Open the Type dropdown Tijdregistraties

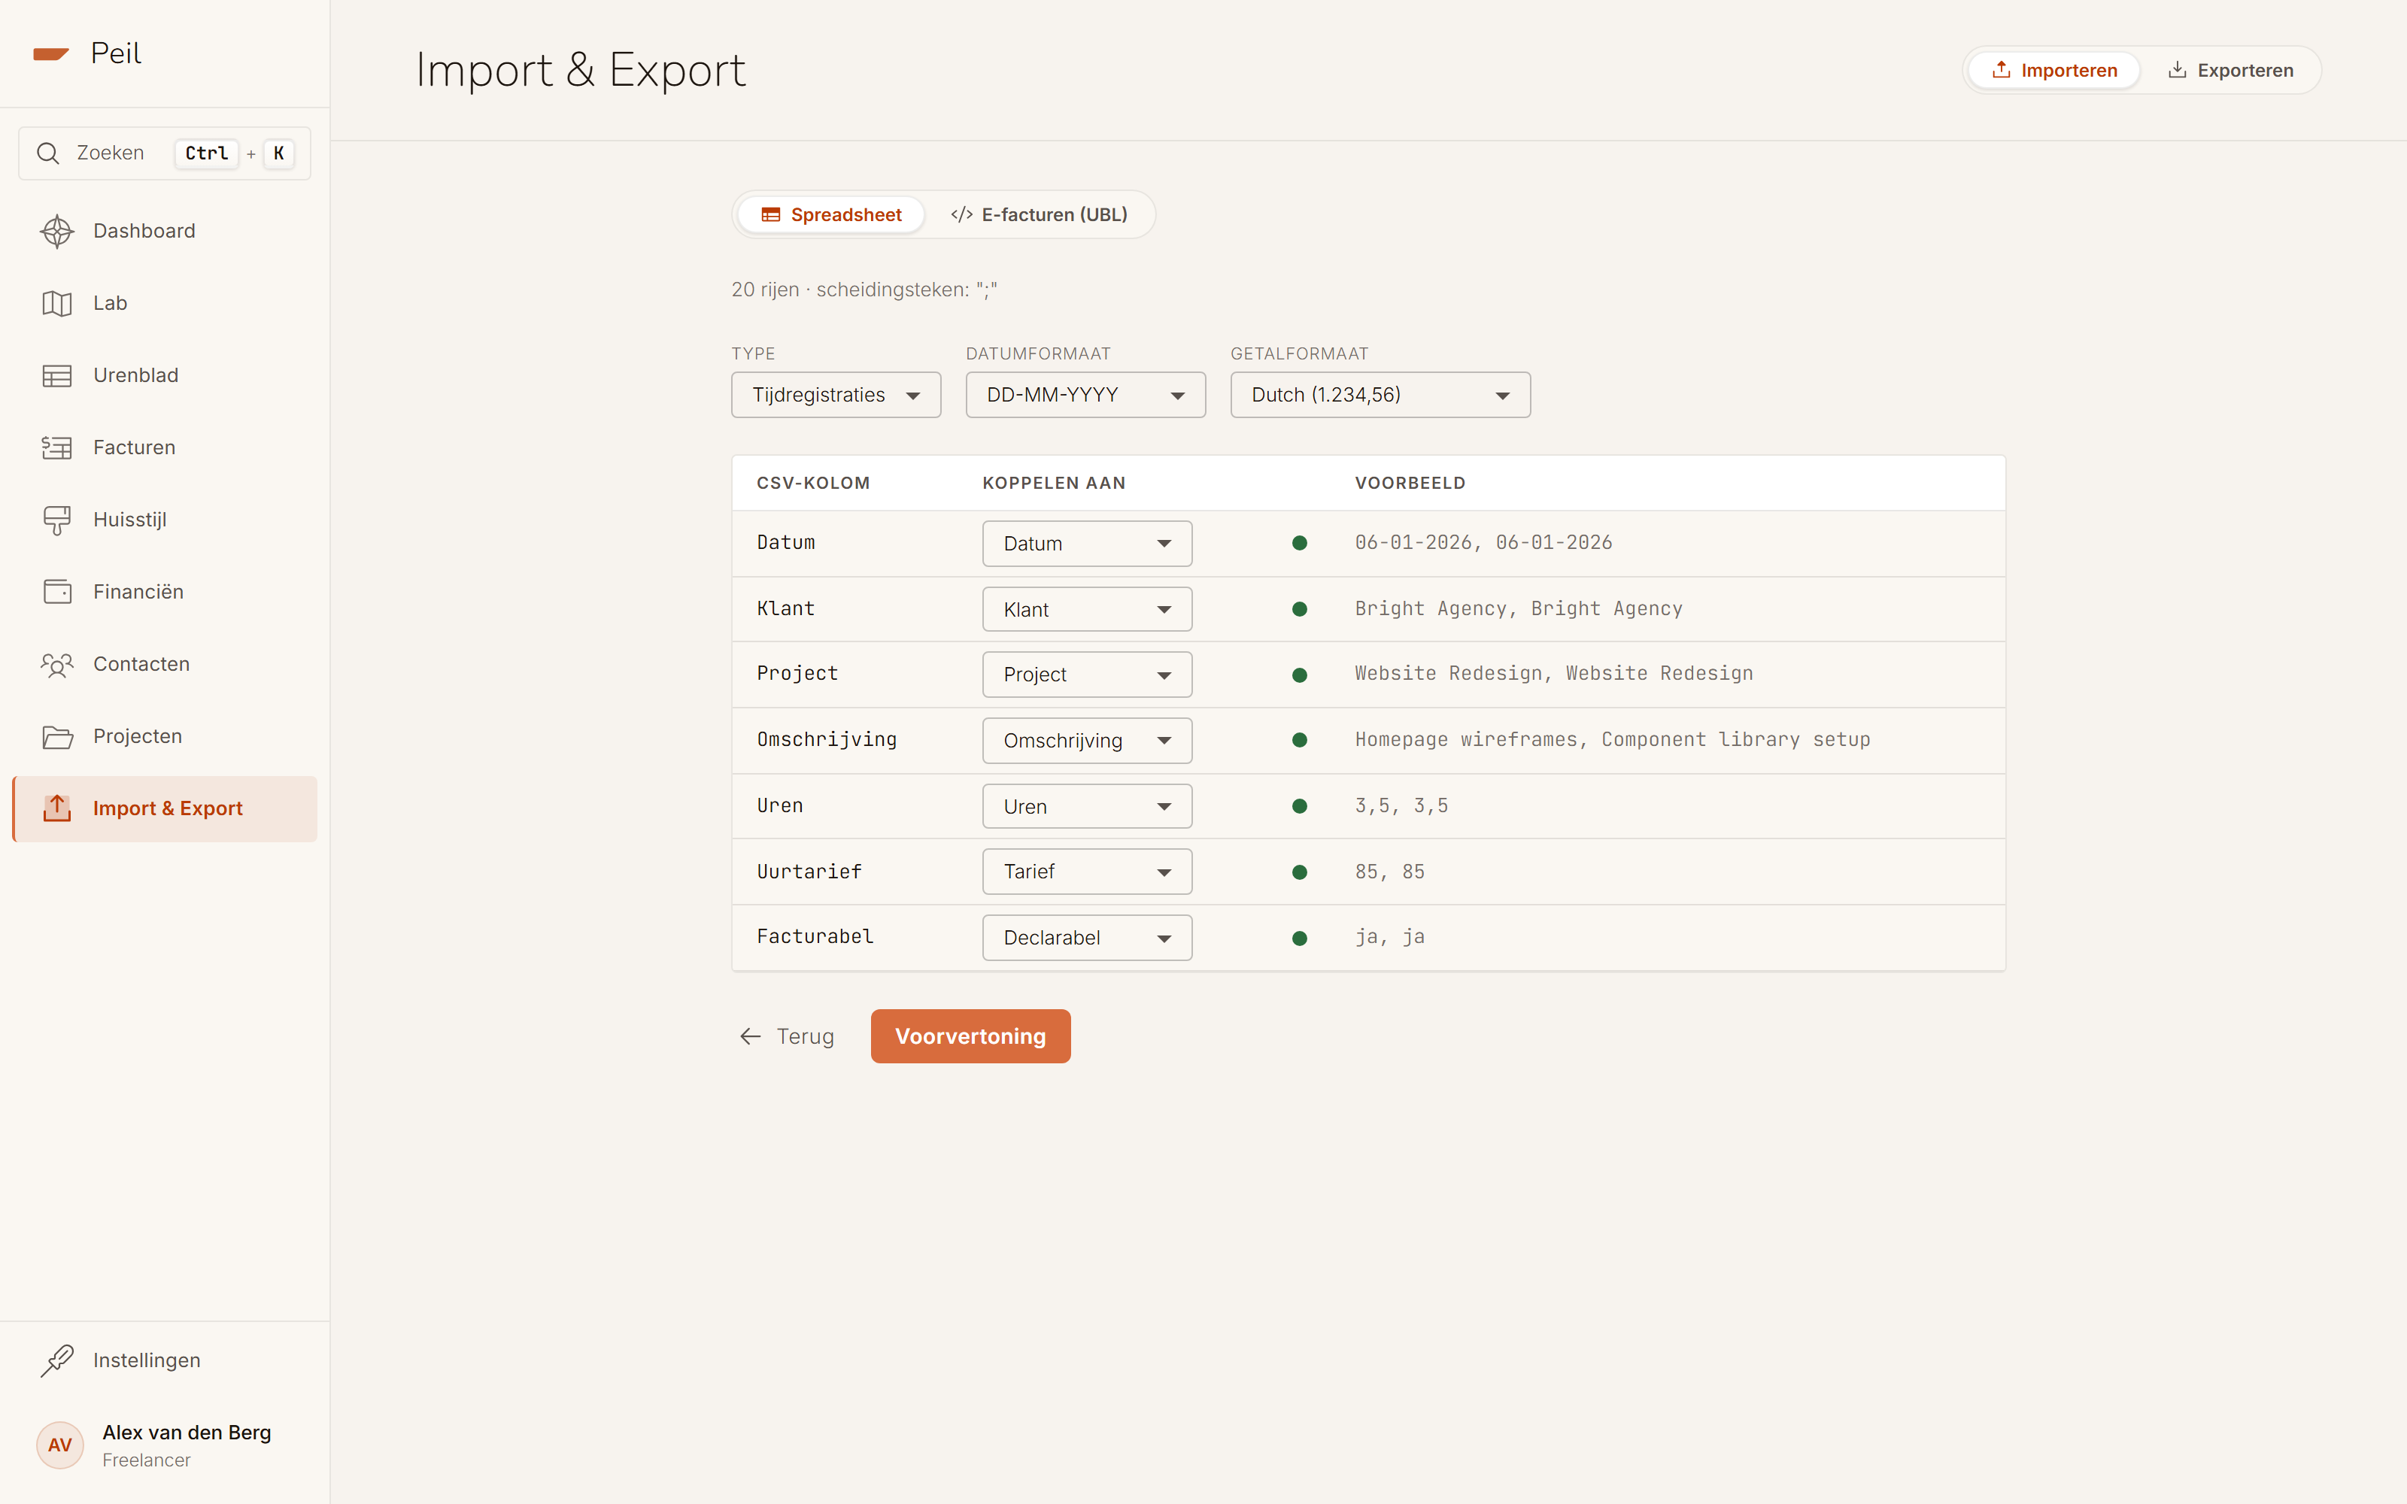pyautogui.click(x=836, y=395)
